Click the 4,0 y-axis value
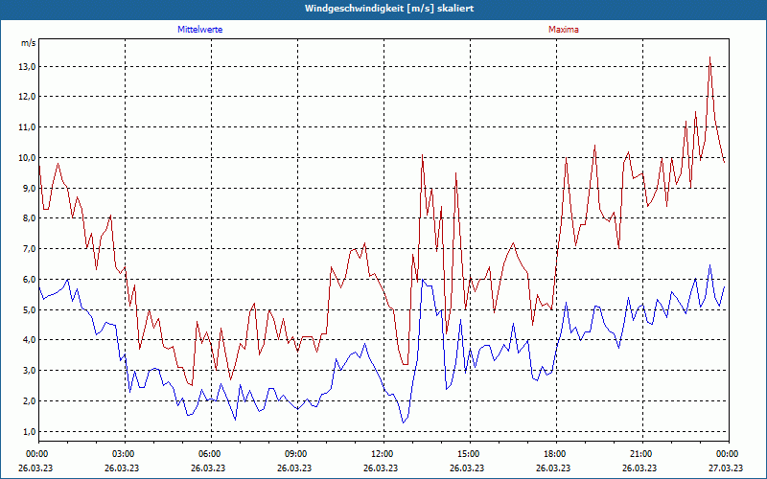The height and width of the screenshot is (479, 767). point(29,340)
